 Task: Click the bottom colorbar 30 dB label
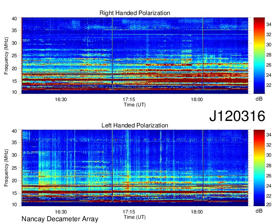tap(269, 155)
